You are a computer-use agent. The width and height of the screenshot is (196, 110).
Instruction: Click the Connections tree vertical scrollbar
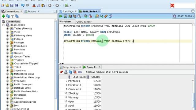[x=56, y=60]
